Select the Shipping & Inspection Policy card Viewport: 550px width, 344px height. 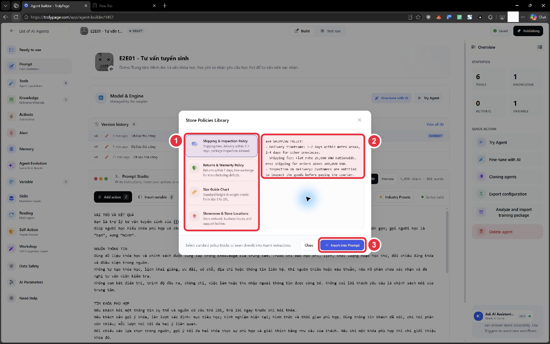click(221, 146)
